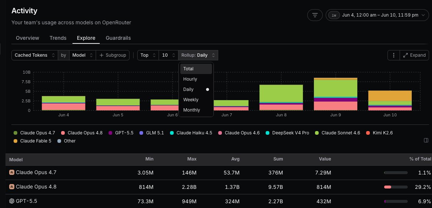Add a Subgroup
Screen dimensions: 432x208
click(x=112, y=55)
